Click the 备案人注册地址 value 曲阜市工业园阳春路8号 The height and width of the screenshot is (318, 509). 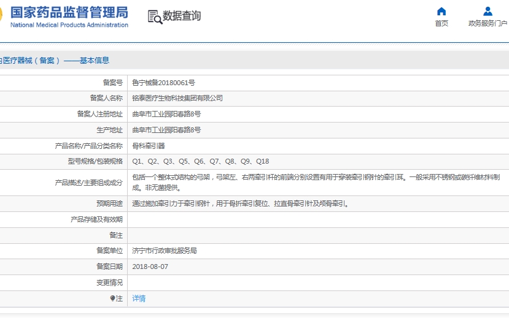point(166,114)
